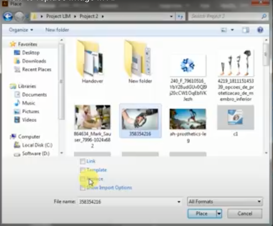Click the Place button
Image resolution: width=273 pixels, height=226 pixels.
pyautogui.click(x=202, y=213)
